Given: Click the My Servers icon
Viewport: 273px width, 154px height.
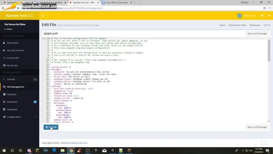Looking at the screenshot, I should pyautogui.click(x=4, y=65).
